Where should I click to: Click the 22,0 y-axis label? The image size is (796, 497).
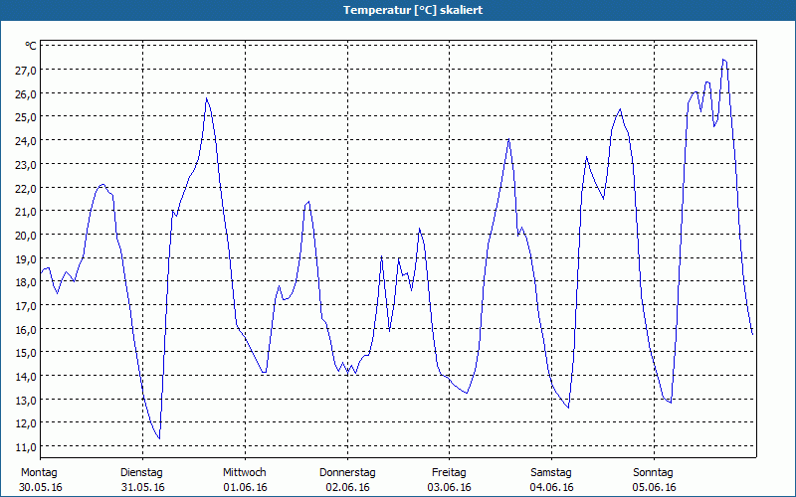(26, 188)
